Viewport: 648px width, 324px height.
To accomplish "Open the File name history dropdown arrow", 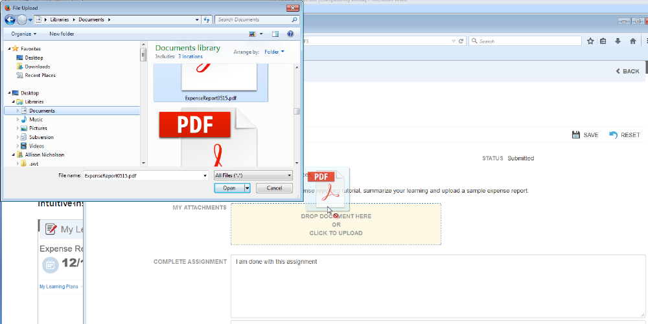I will (x=205, y=176).
